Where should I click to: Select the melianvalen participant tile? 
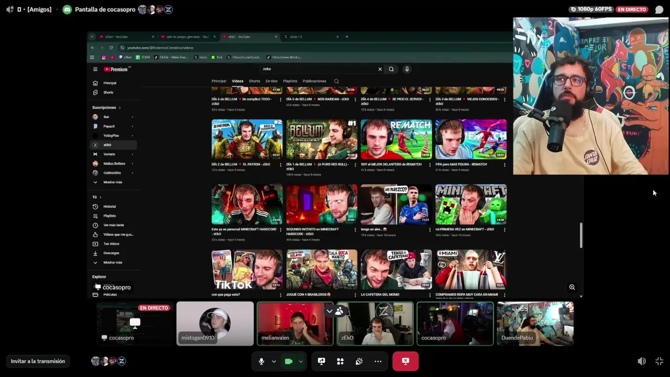(x=295, y=324)
